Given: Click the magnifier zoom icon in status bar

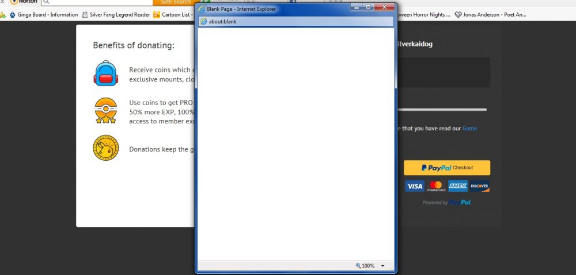Looking at the screenshot, I should pyautogui.click(x=358, y=266).
